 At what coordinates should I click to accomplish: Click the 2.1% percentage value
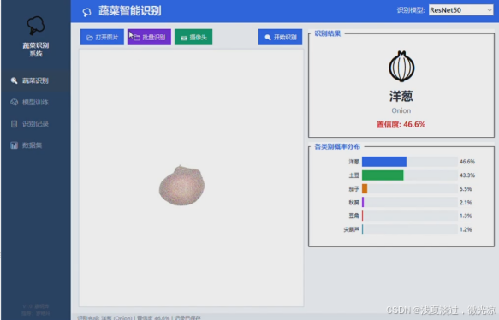tap(466, 203)
